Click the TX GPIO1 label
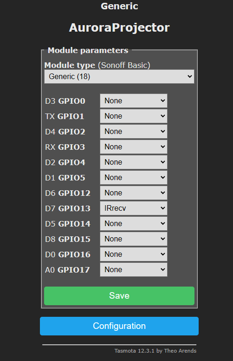This screenshot has width=233, height=361. click(65, 116)
